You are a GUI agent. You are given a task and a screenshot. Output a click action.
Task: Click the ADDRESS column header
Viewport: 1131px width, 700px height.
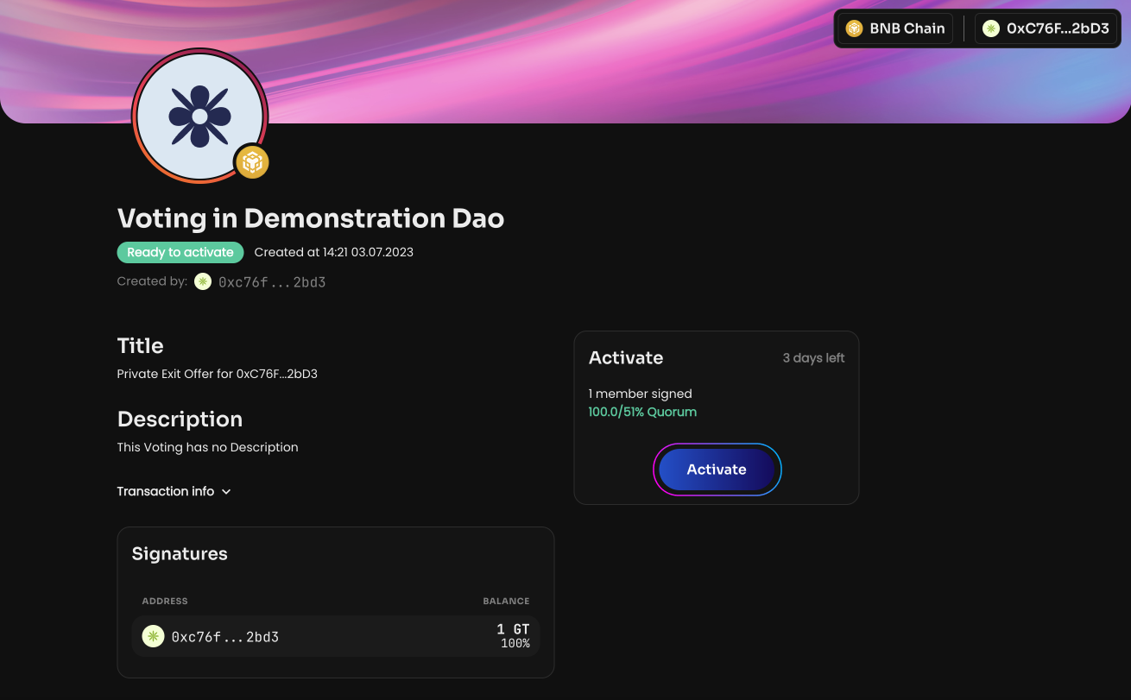pos(165,601)
